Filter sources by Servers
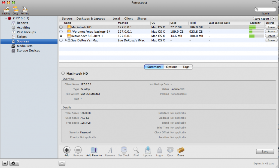This screenshot has height=168, width=279. [67, 19]
